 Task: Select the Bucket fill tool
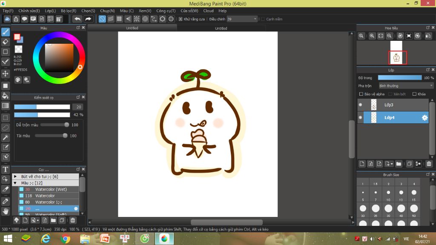[x=6, y=96]
